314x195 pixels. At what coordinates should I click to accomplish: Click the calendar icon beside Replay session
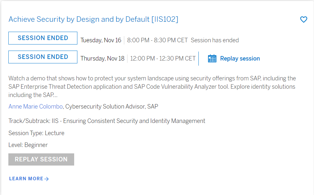coord(212,59)
